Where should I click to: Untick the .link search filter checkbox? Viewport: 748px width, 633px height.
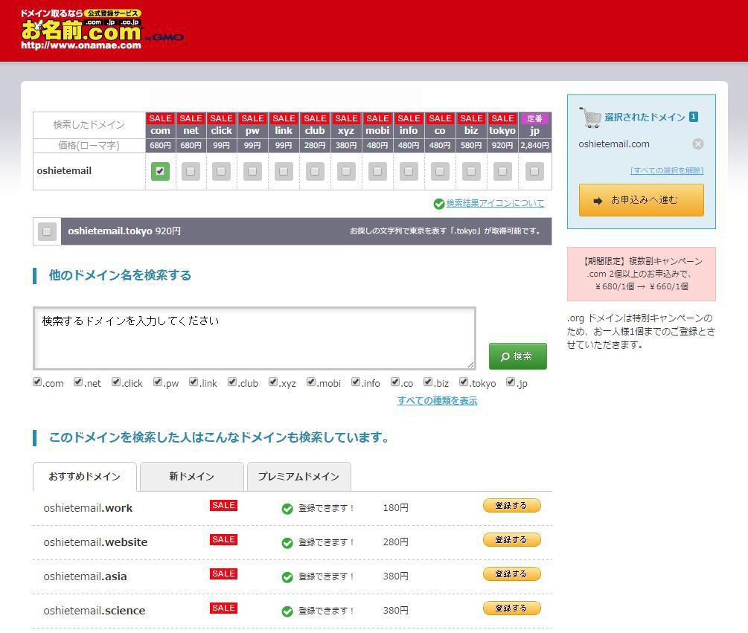click(194, 382)
